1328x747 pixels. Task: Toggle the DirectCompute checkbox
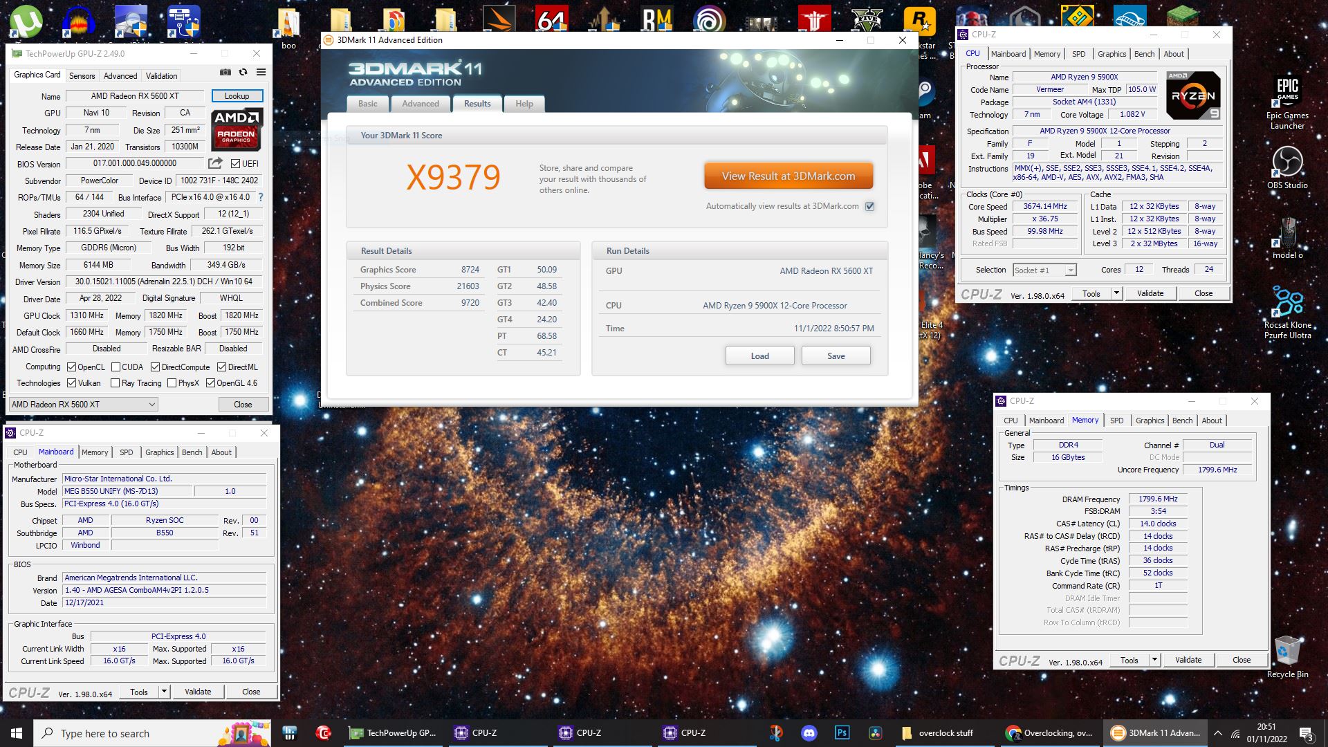click(155, 367)
